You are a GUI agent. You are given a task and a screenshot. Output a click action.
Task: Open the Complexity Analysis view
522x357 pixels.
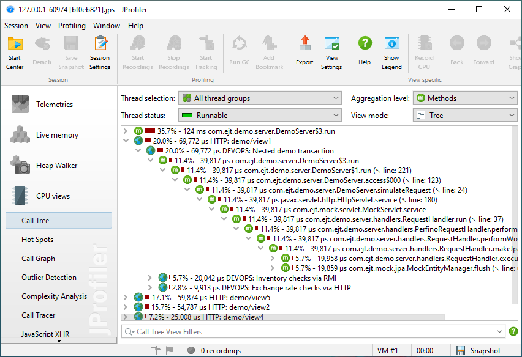point(55,296)
